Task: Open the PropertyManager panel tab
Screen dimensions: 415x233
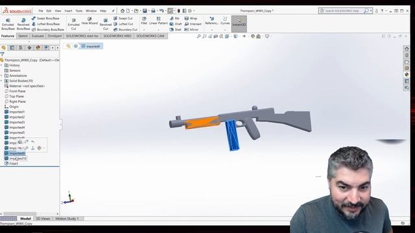Action: (12, 47)
